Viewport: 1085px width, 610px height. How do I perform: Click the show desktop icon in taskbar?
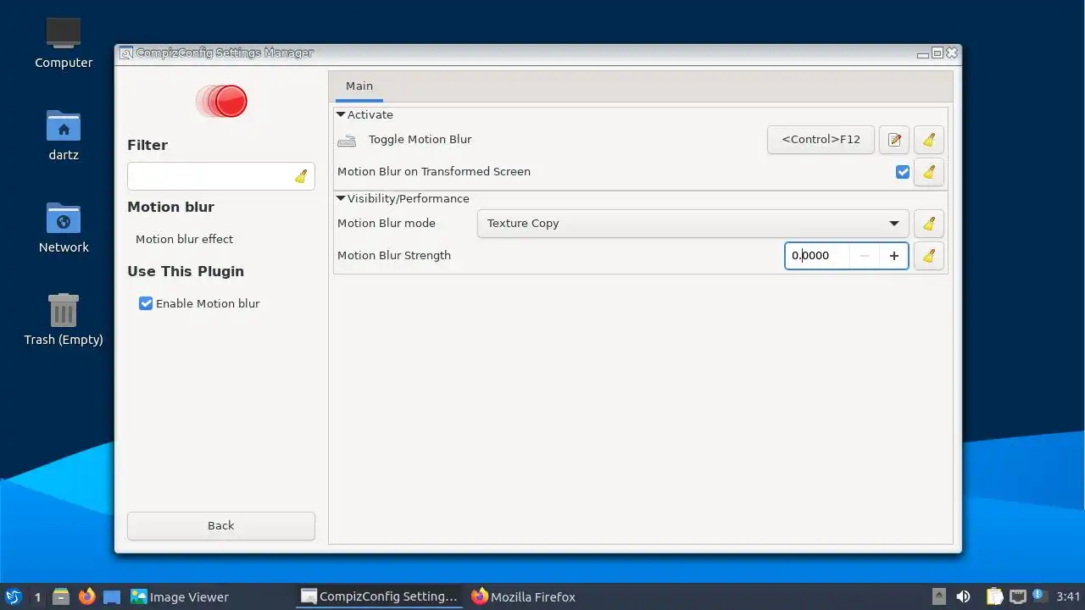[112, 596]
